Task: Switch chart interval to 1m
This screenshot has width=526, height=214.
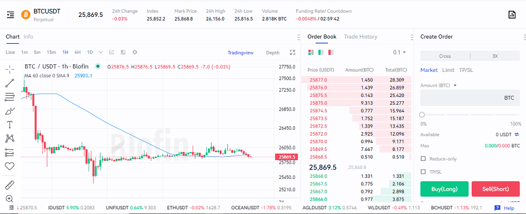Action: click(24, 52)
